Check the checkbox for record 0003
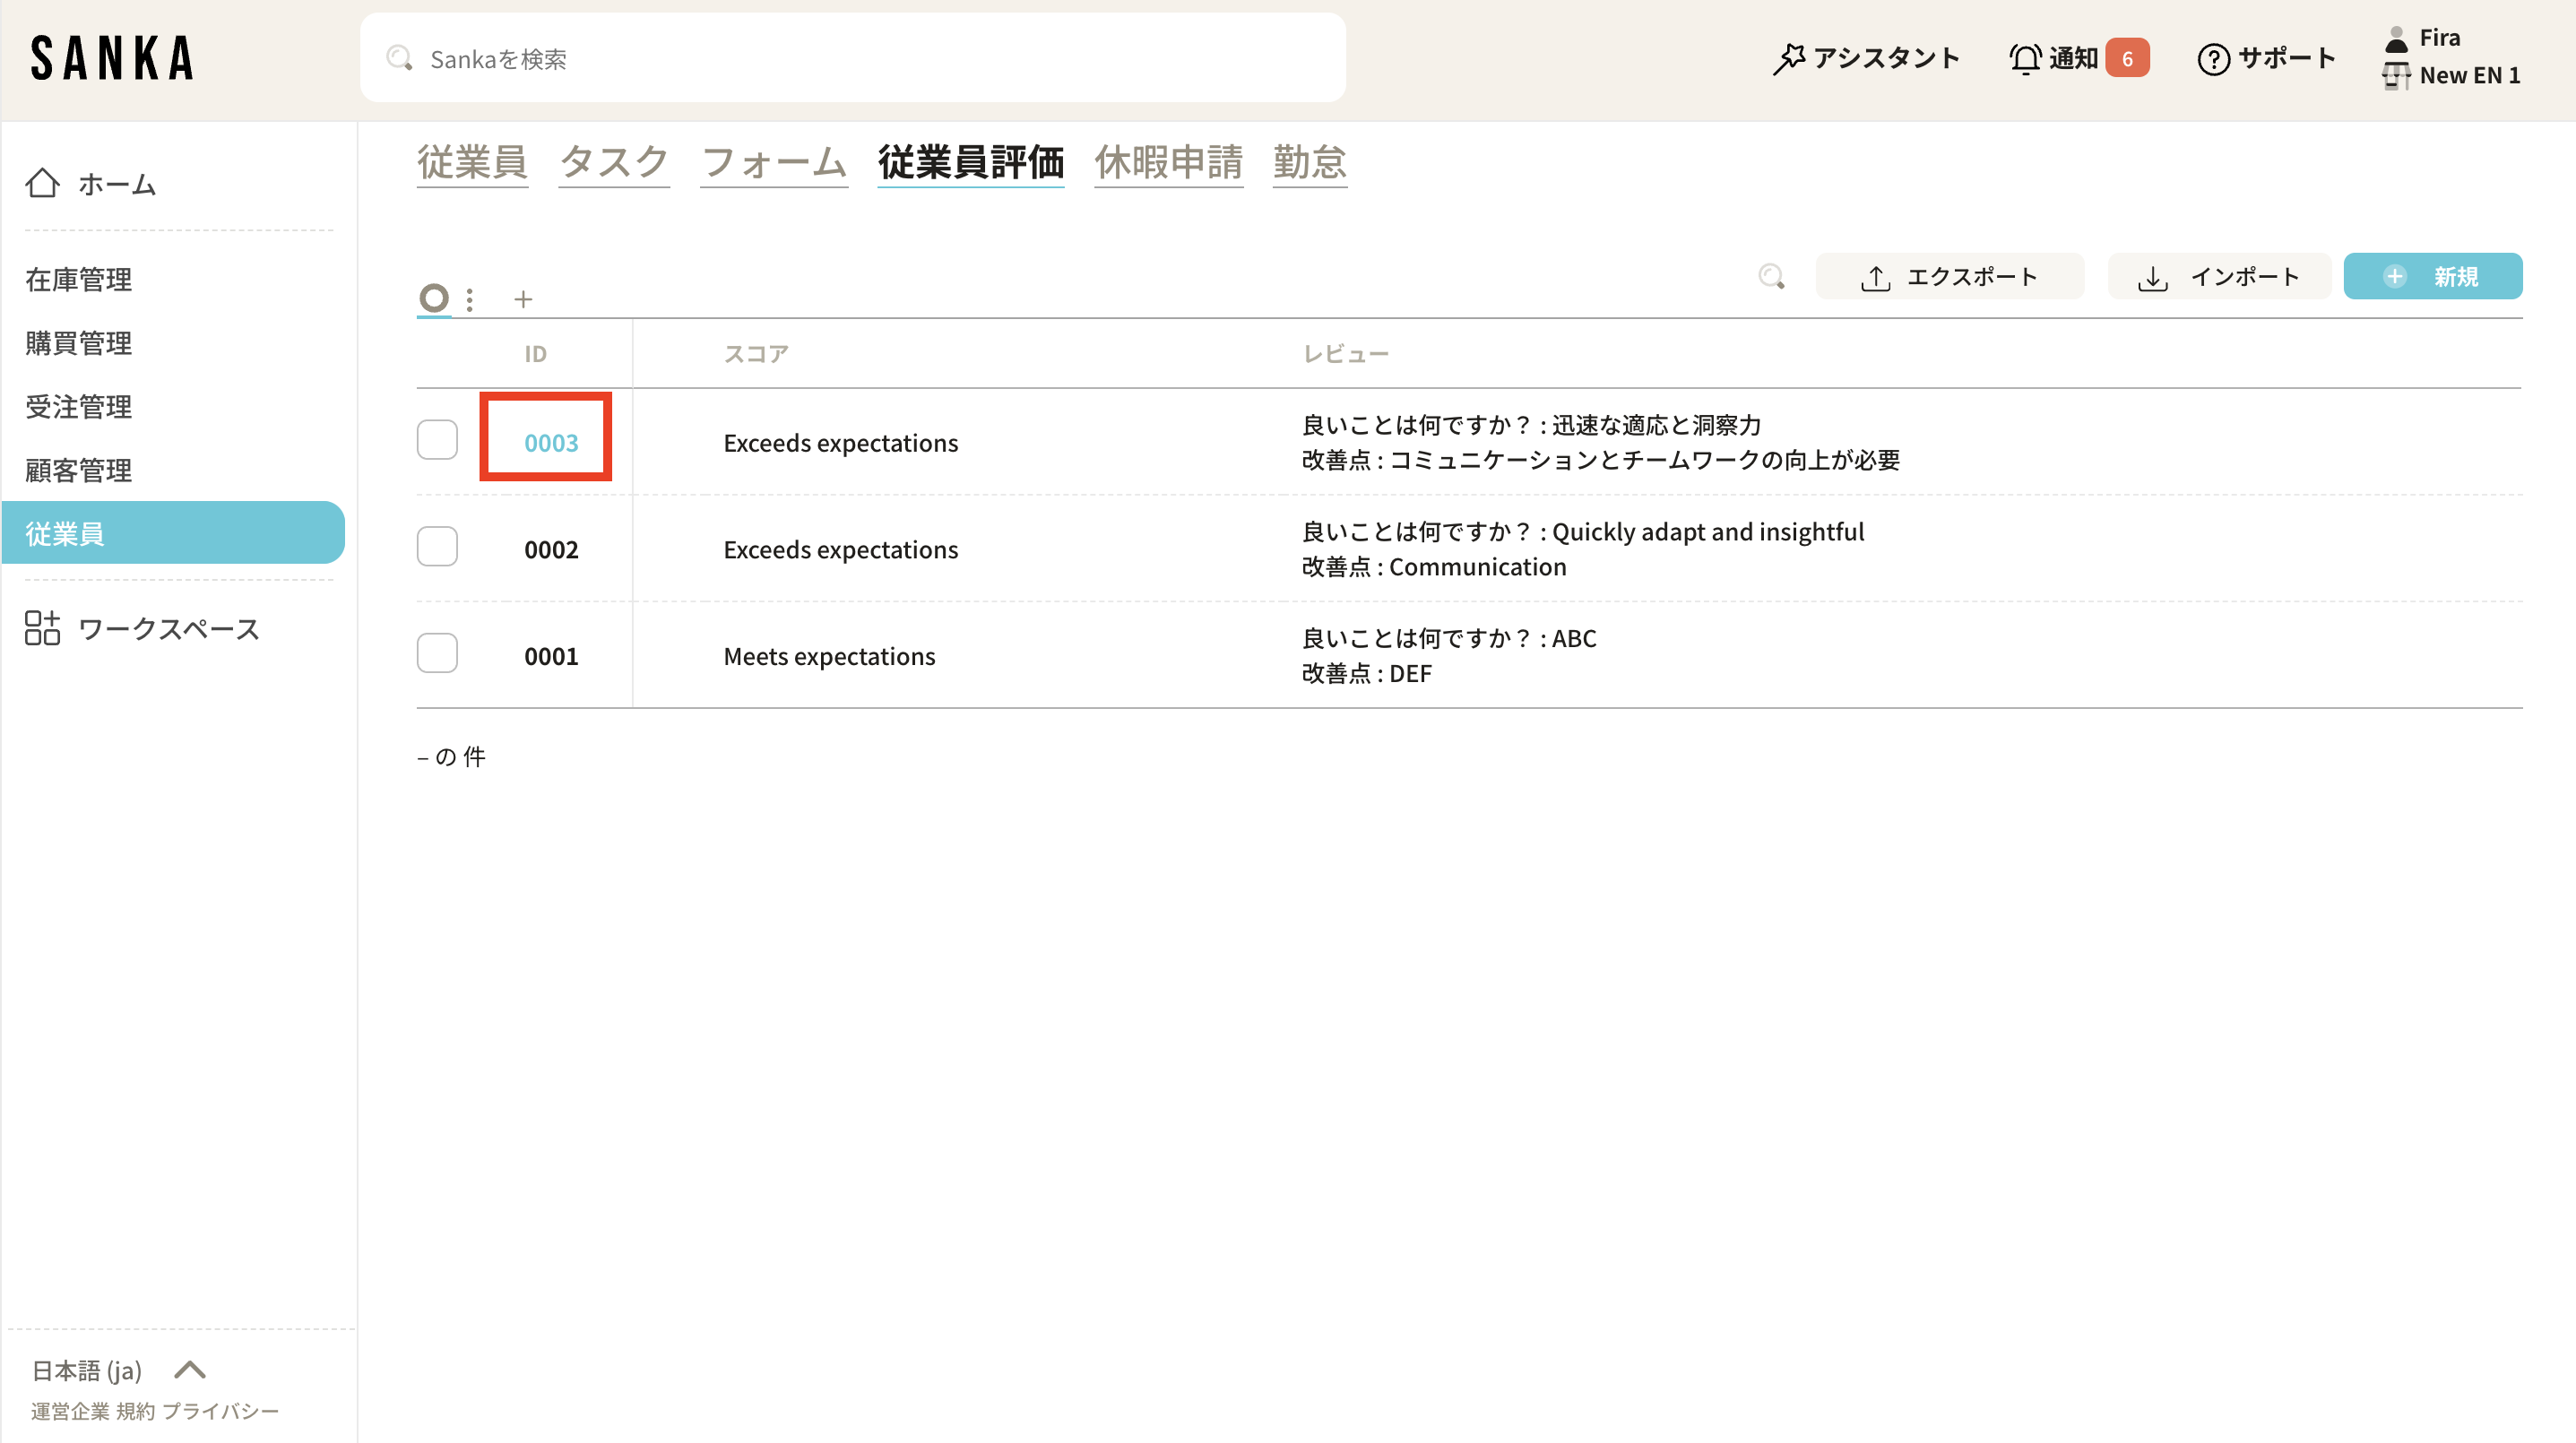 437,440
